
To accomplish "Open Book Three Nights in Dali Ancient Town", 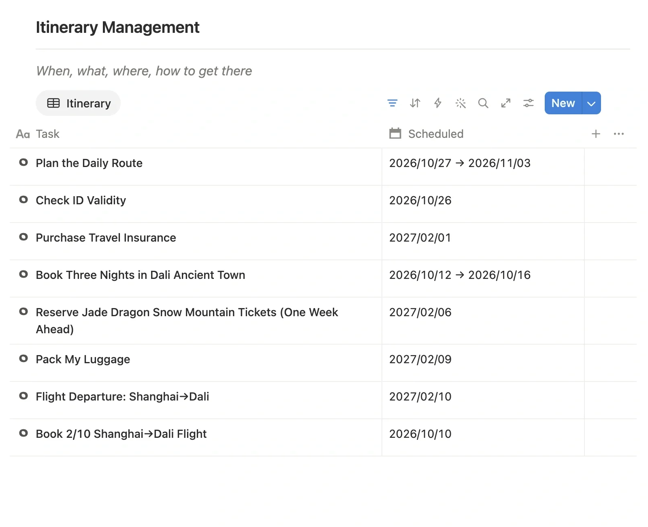I will click(141, 275).
